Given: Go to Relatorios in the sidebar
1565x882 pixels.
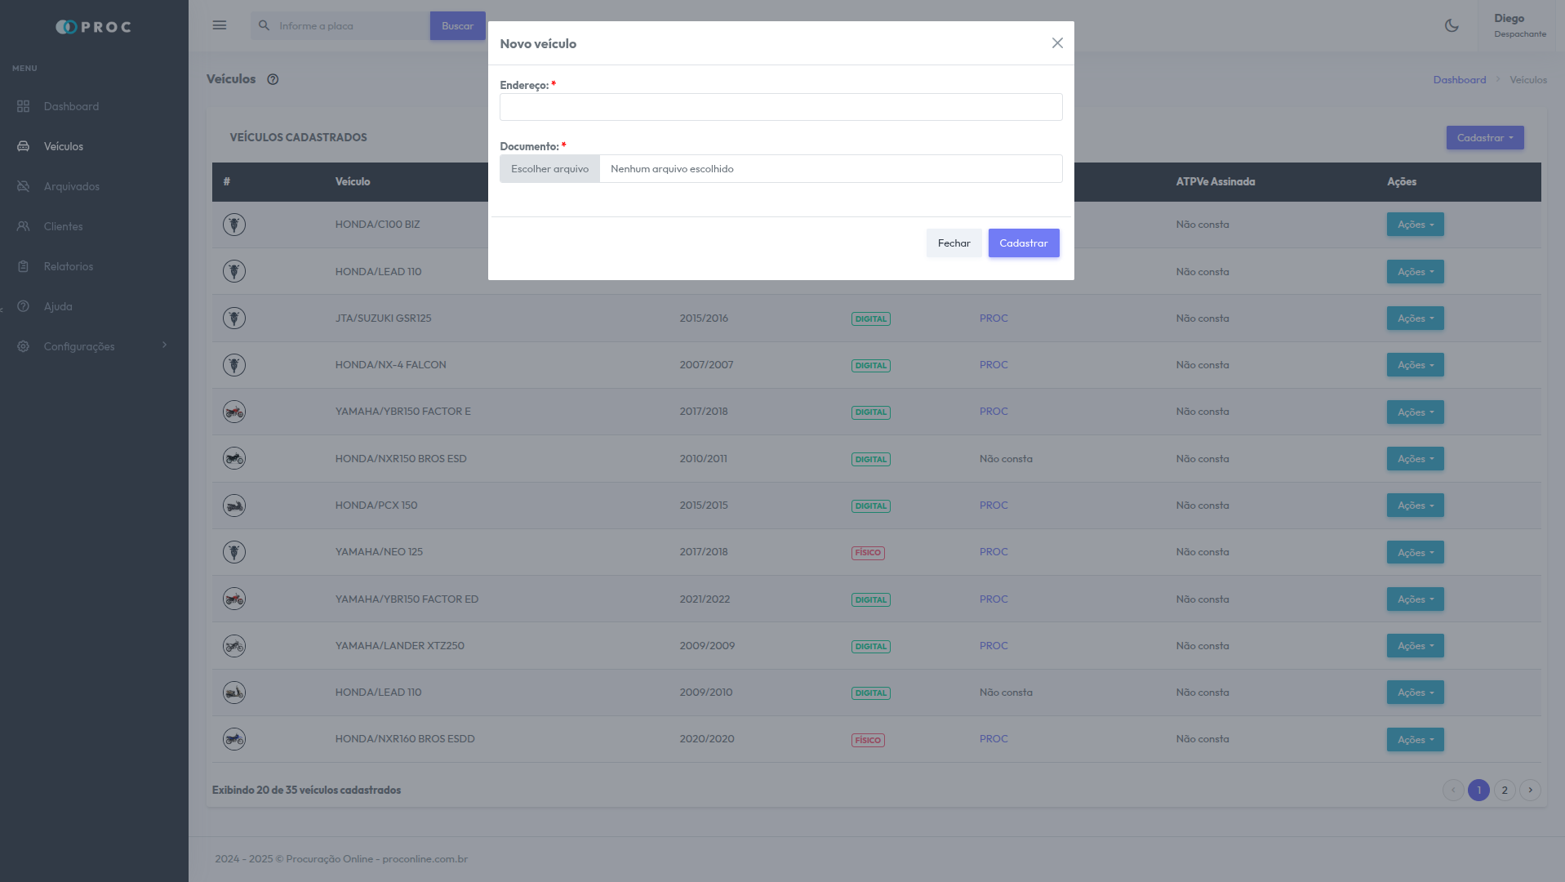Looking at the screenshot, I should coord(68,266).
